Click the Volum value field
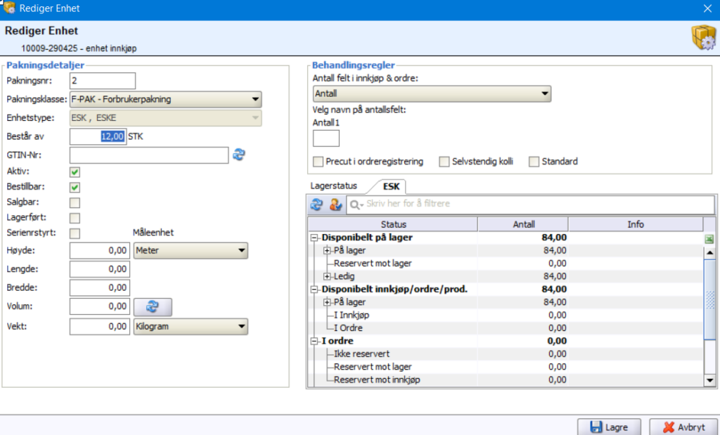 (100, 306)
